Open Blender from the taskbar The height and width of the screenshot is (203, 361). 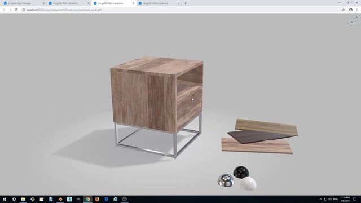[60, 199]
